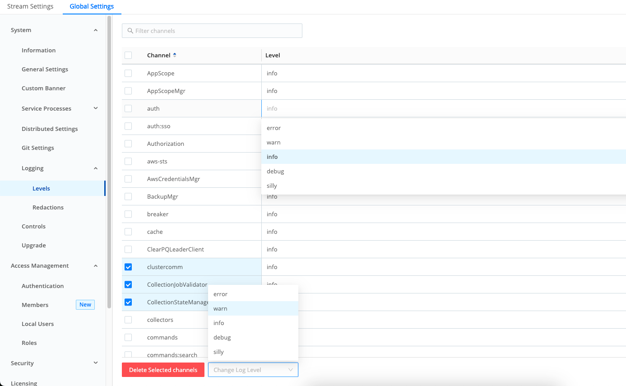This screenshot has height=386, width=626.
Task: Choose warn in the Change Log Level list
Action: click(220, 308)
